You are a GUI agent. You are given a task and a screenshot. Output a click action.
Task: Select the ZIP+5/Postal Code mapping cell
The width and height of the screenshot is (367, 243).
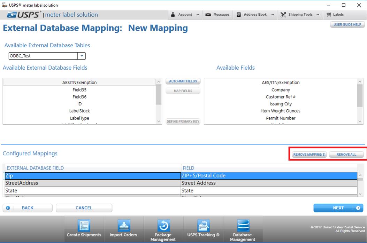point(269,176)
